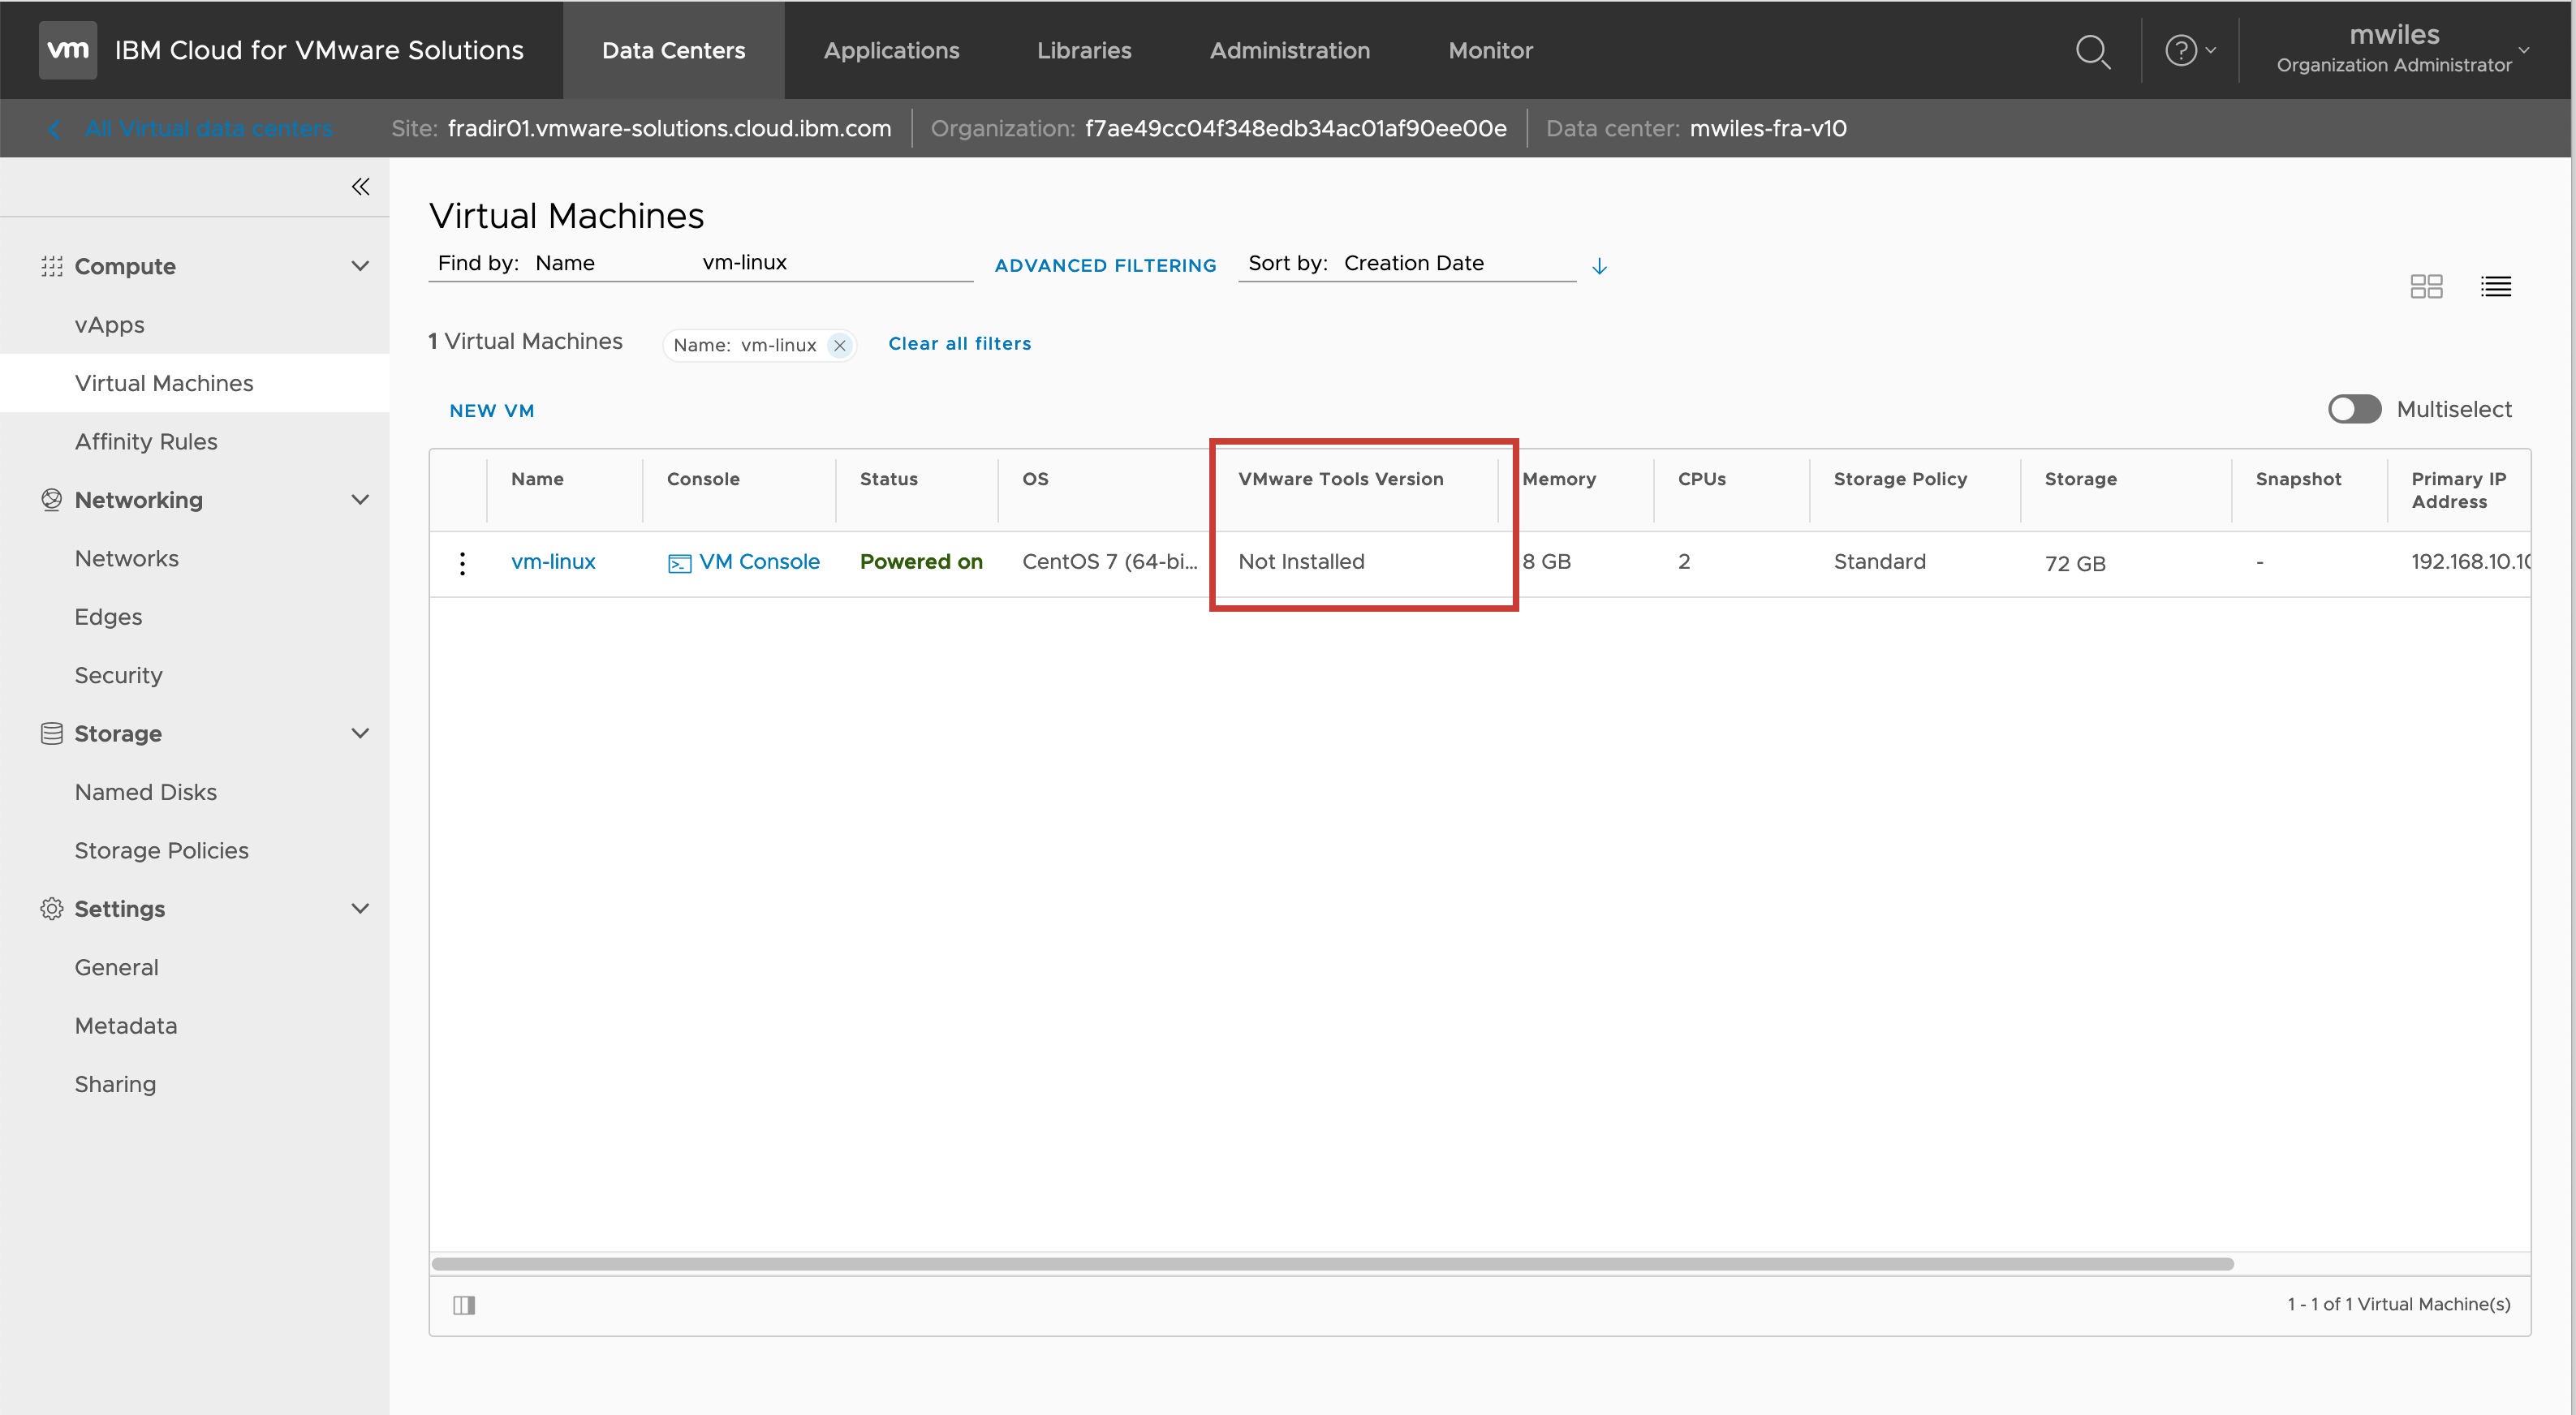
Task: Click the 'CentOS 7 (64-bi...' OS cell
Action: point(1109,562)
